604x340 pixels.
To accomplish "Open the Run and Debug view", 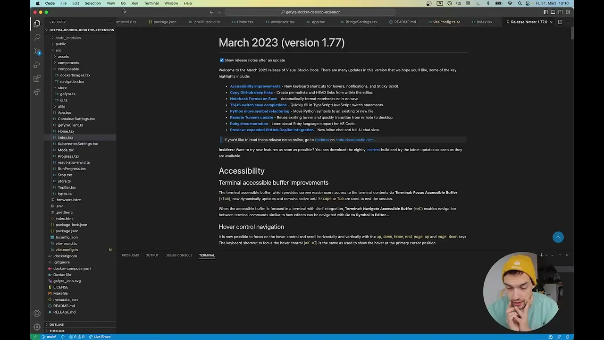I will [37, 65].
